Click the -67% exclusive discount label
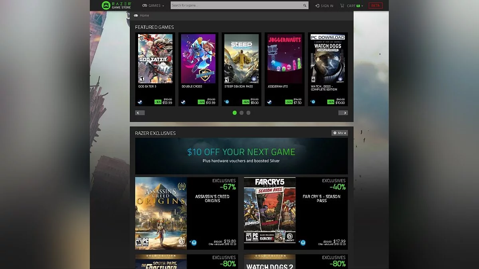479x269 pixels. coord(228,187)
